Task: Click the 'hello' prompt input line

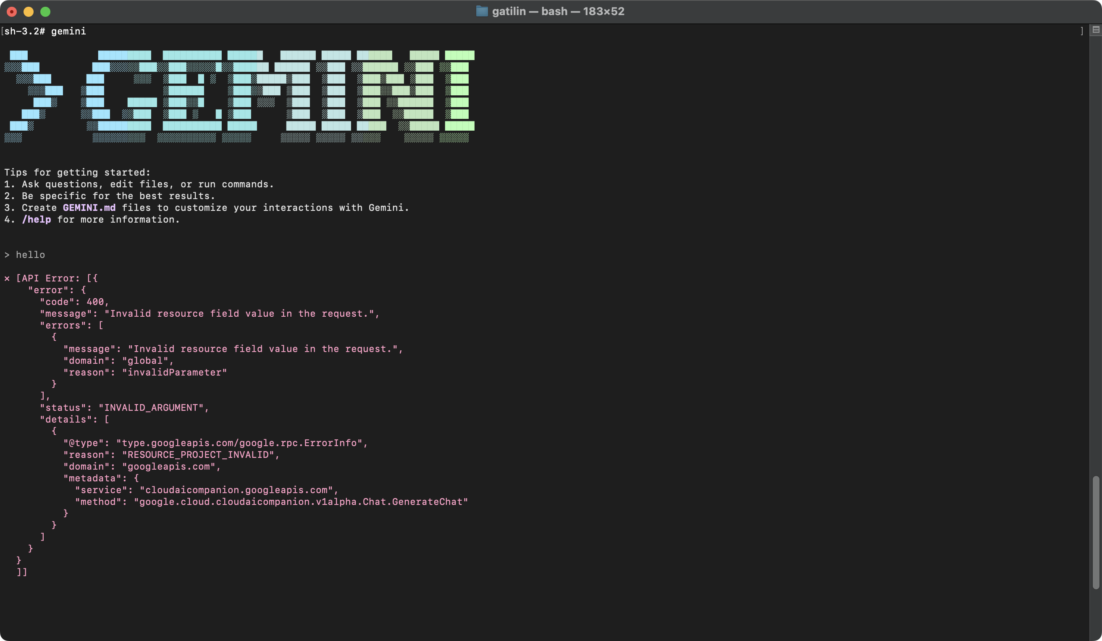Action: pyautogui.click(x=30, y=255)
